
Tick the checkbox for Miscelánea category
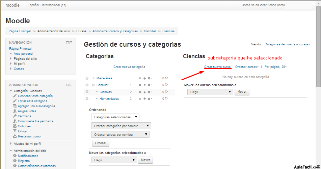tap(87, 78)
